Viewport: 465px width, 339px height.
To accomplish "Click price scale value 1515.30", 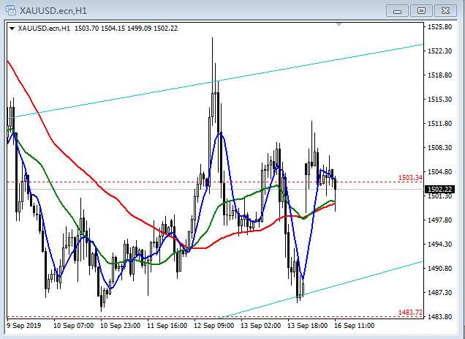I will (440, 100).
